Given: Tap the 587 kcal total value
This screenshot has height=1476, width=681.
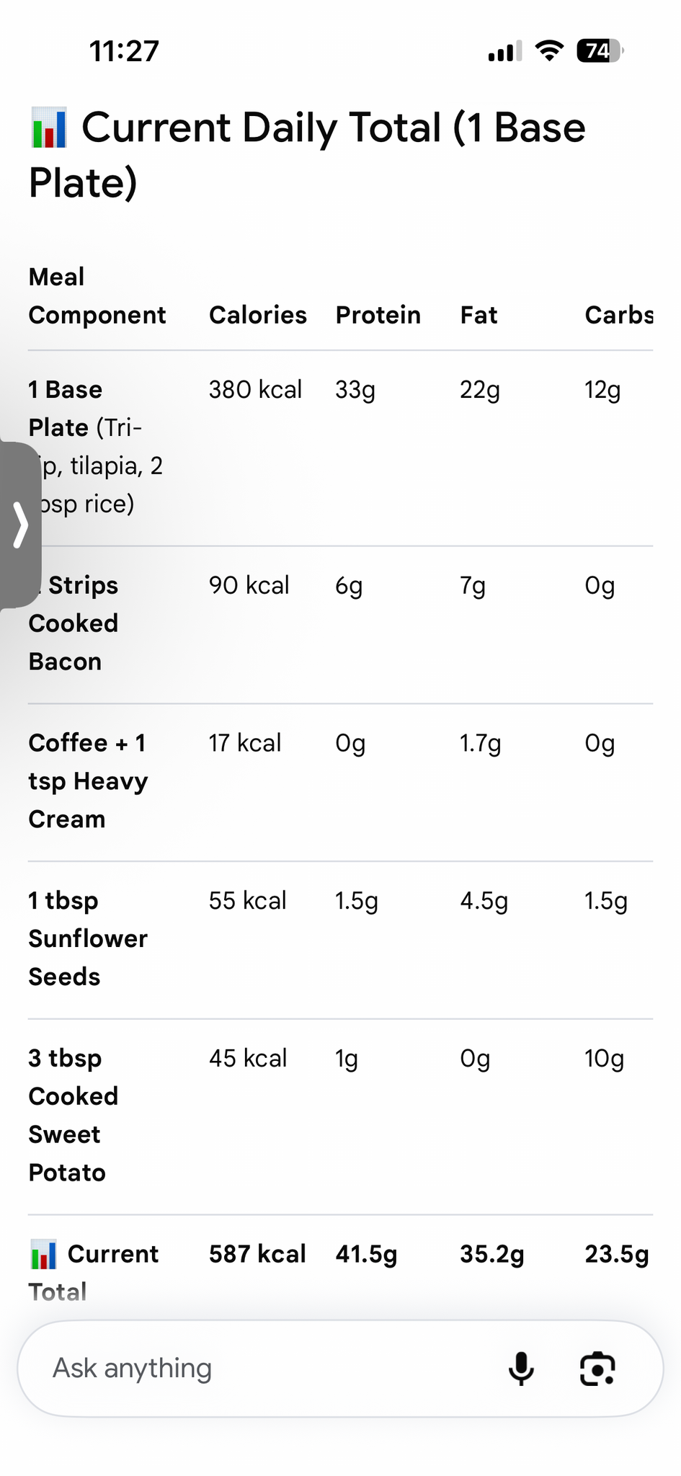Looking at the screenshot, I should 257,1254.
